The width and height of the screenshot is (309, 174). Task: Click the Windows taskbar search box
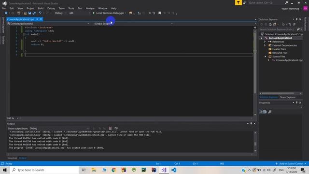click(44, 170)
